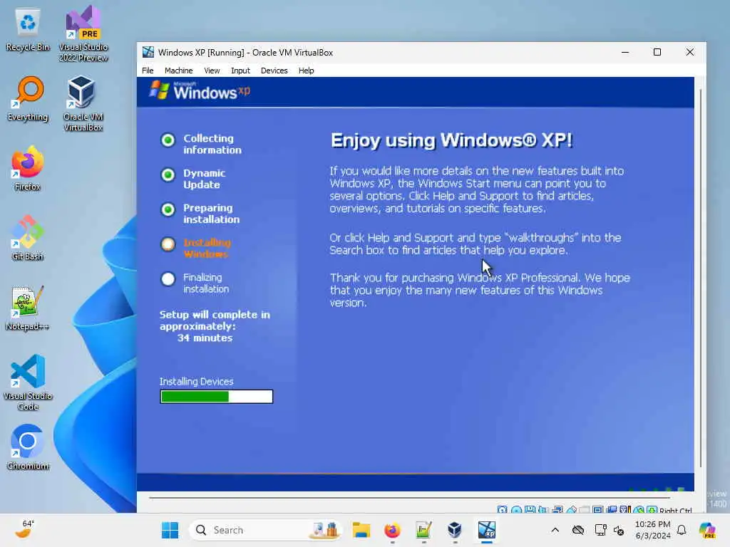
Task: Select the Notepad++ desktop shortcut
Action: [x=28, y=308]
